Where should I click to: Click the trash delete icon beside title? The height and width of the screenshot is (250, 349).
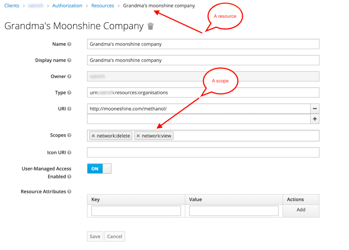point(150,26)
